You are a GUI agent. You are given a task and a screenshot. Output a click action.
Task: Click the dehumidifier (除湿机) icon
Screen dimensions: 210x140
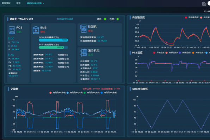pyautogui.click(x=84, y=29)
